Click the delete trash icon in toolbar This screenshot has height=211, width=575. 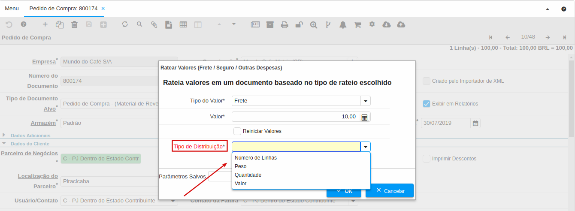[x=74, y=25]
